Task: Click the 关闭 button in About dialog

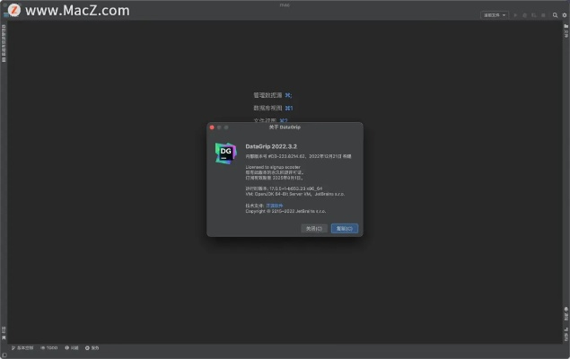Action: 314,229
